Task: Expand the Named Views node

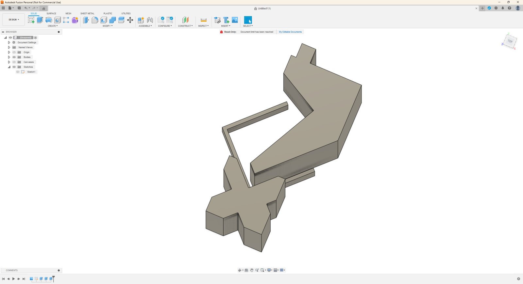Action: (x=9, y=47)
